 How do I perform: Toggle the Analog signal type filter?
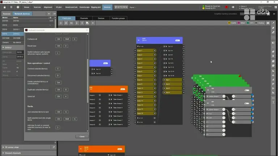[256, 23]
